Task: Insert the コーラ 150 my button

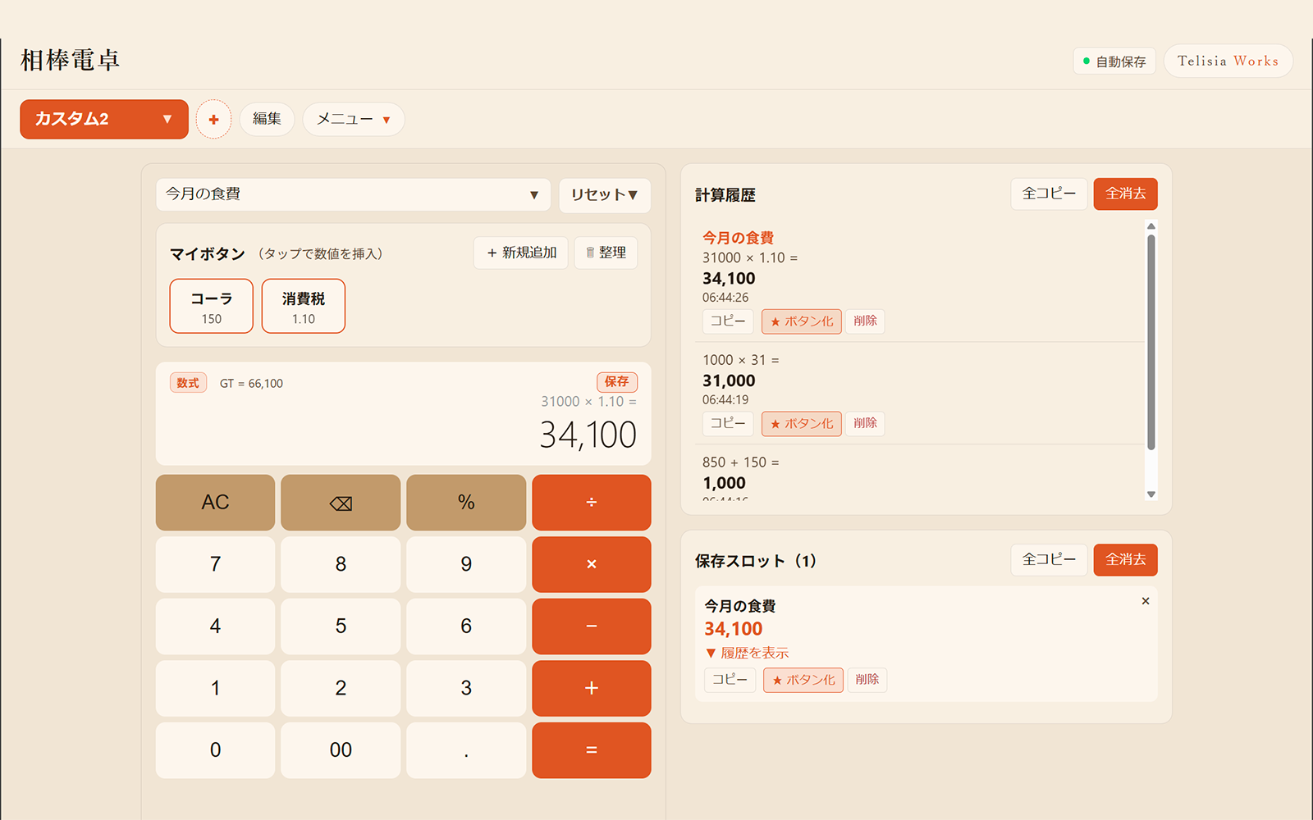Action: click(212, 307)
